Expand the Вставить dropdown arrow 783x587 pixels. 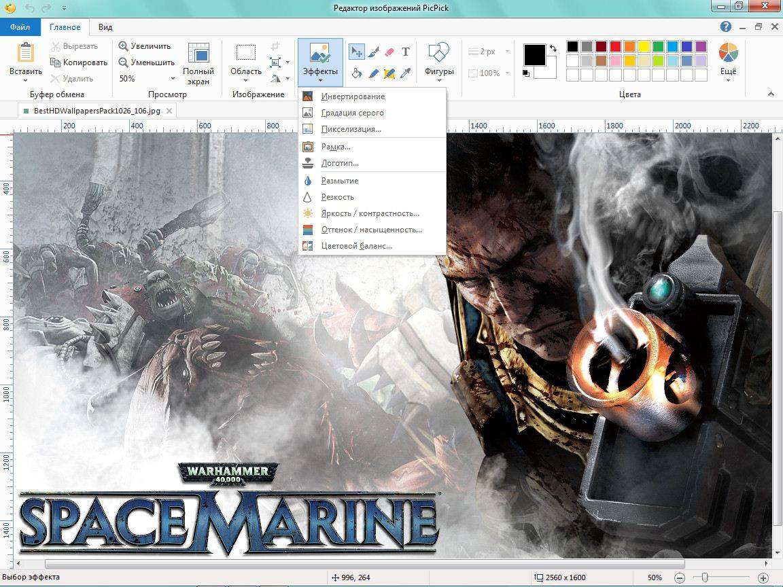point(25,80)
